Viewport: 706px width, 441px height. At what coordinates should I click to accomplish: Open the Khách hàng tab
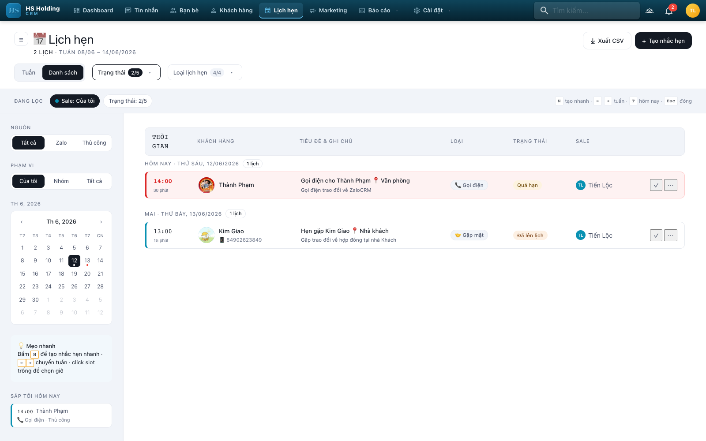(x=232, y=11)
